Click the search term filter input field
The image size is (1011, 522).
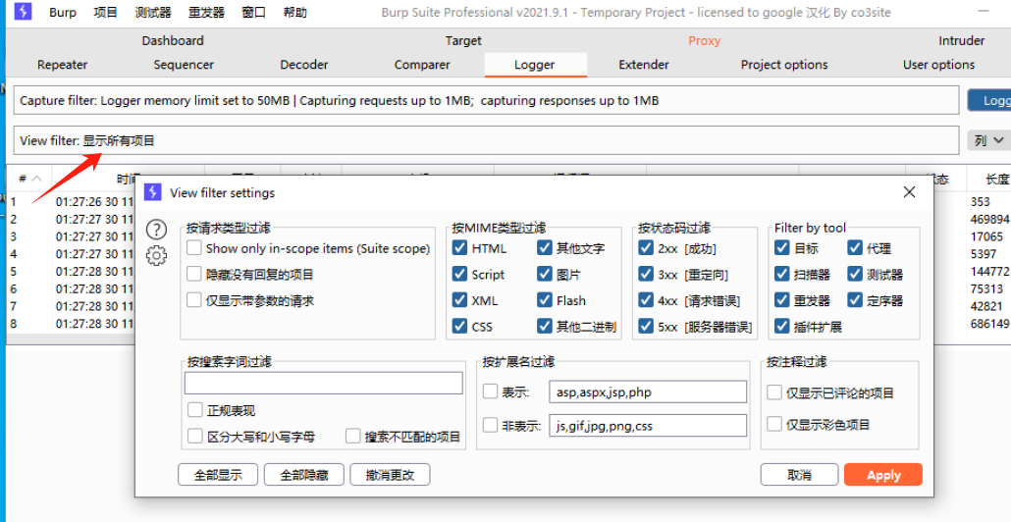tap(324, 383)
